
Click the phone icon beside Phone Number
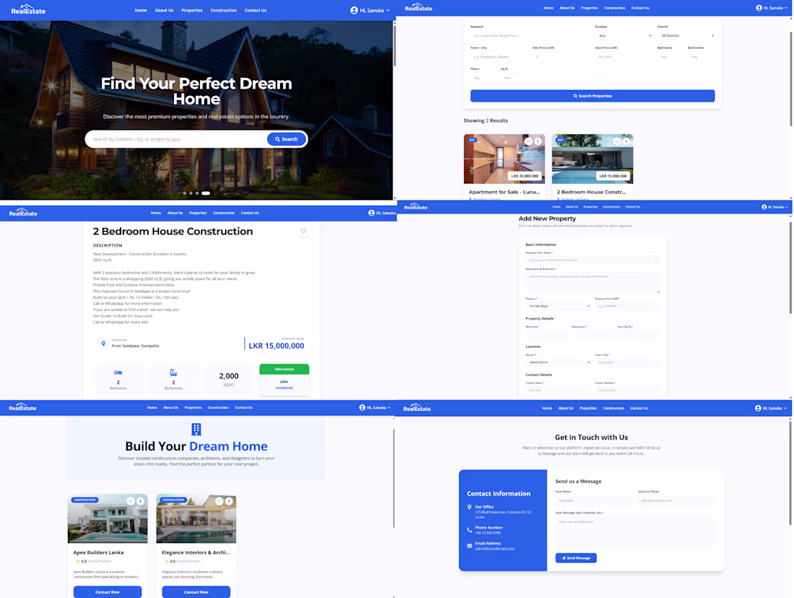[x=469, y=529]
